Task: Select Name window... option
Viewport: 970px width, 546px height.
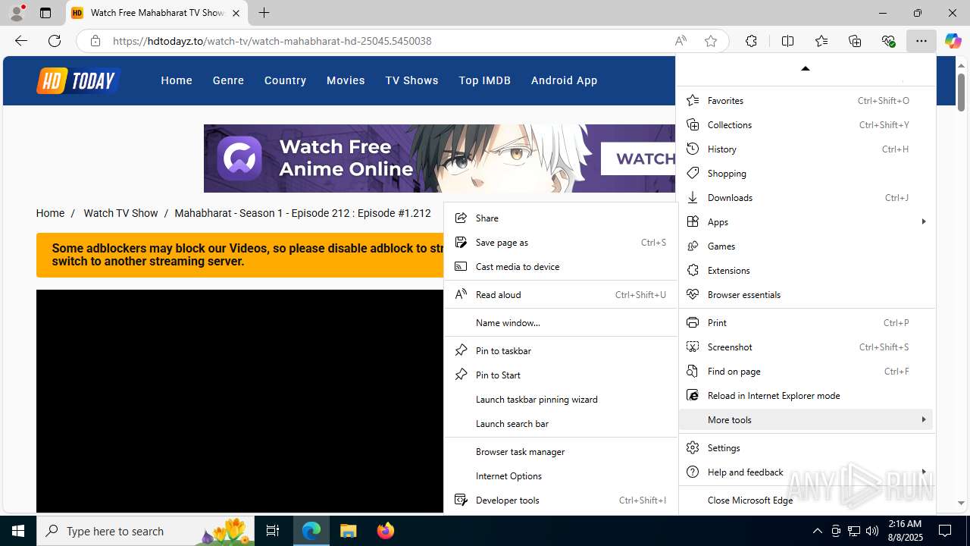Action: pyautogui.click(x=560, y=322)
